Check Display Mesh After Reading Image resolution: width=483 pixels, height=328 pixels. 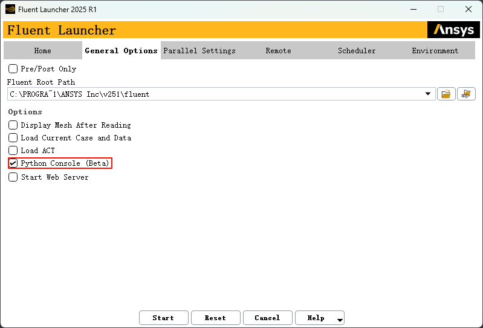coord(13,125)
